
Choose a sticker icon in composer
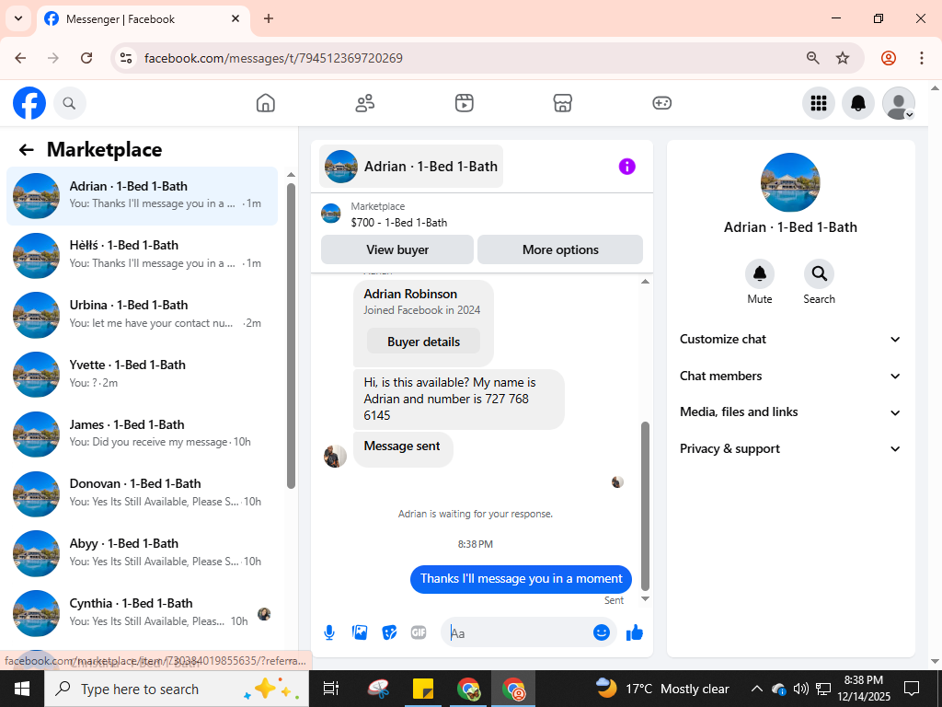tap(389, 632)
